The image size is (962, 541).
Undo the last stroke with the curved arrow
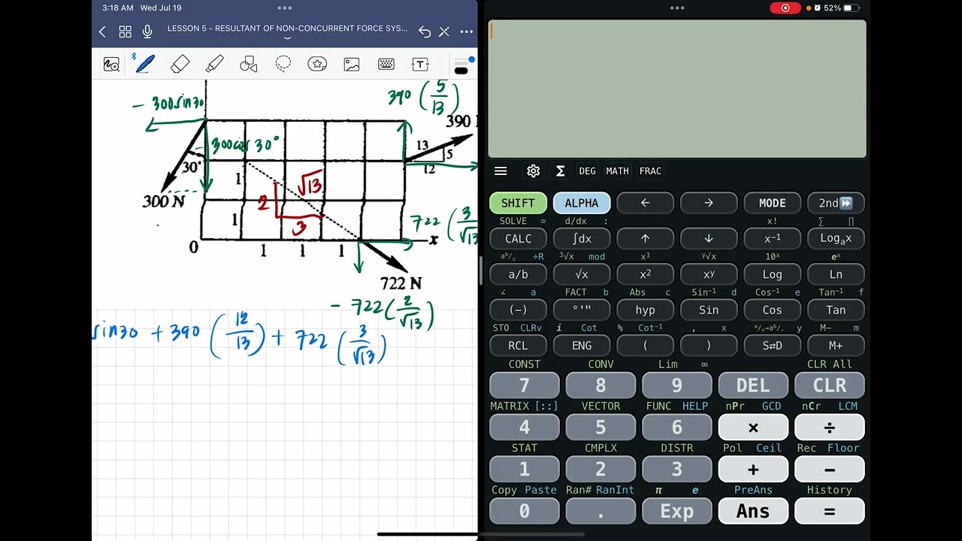tap(425, 32)
